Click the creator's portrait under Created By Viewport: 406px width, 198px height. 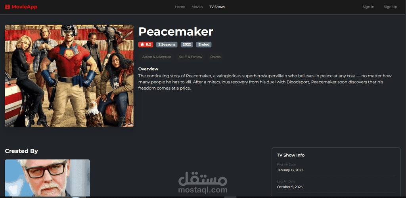click(48, 178)
